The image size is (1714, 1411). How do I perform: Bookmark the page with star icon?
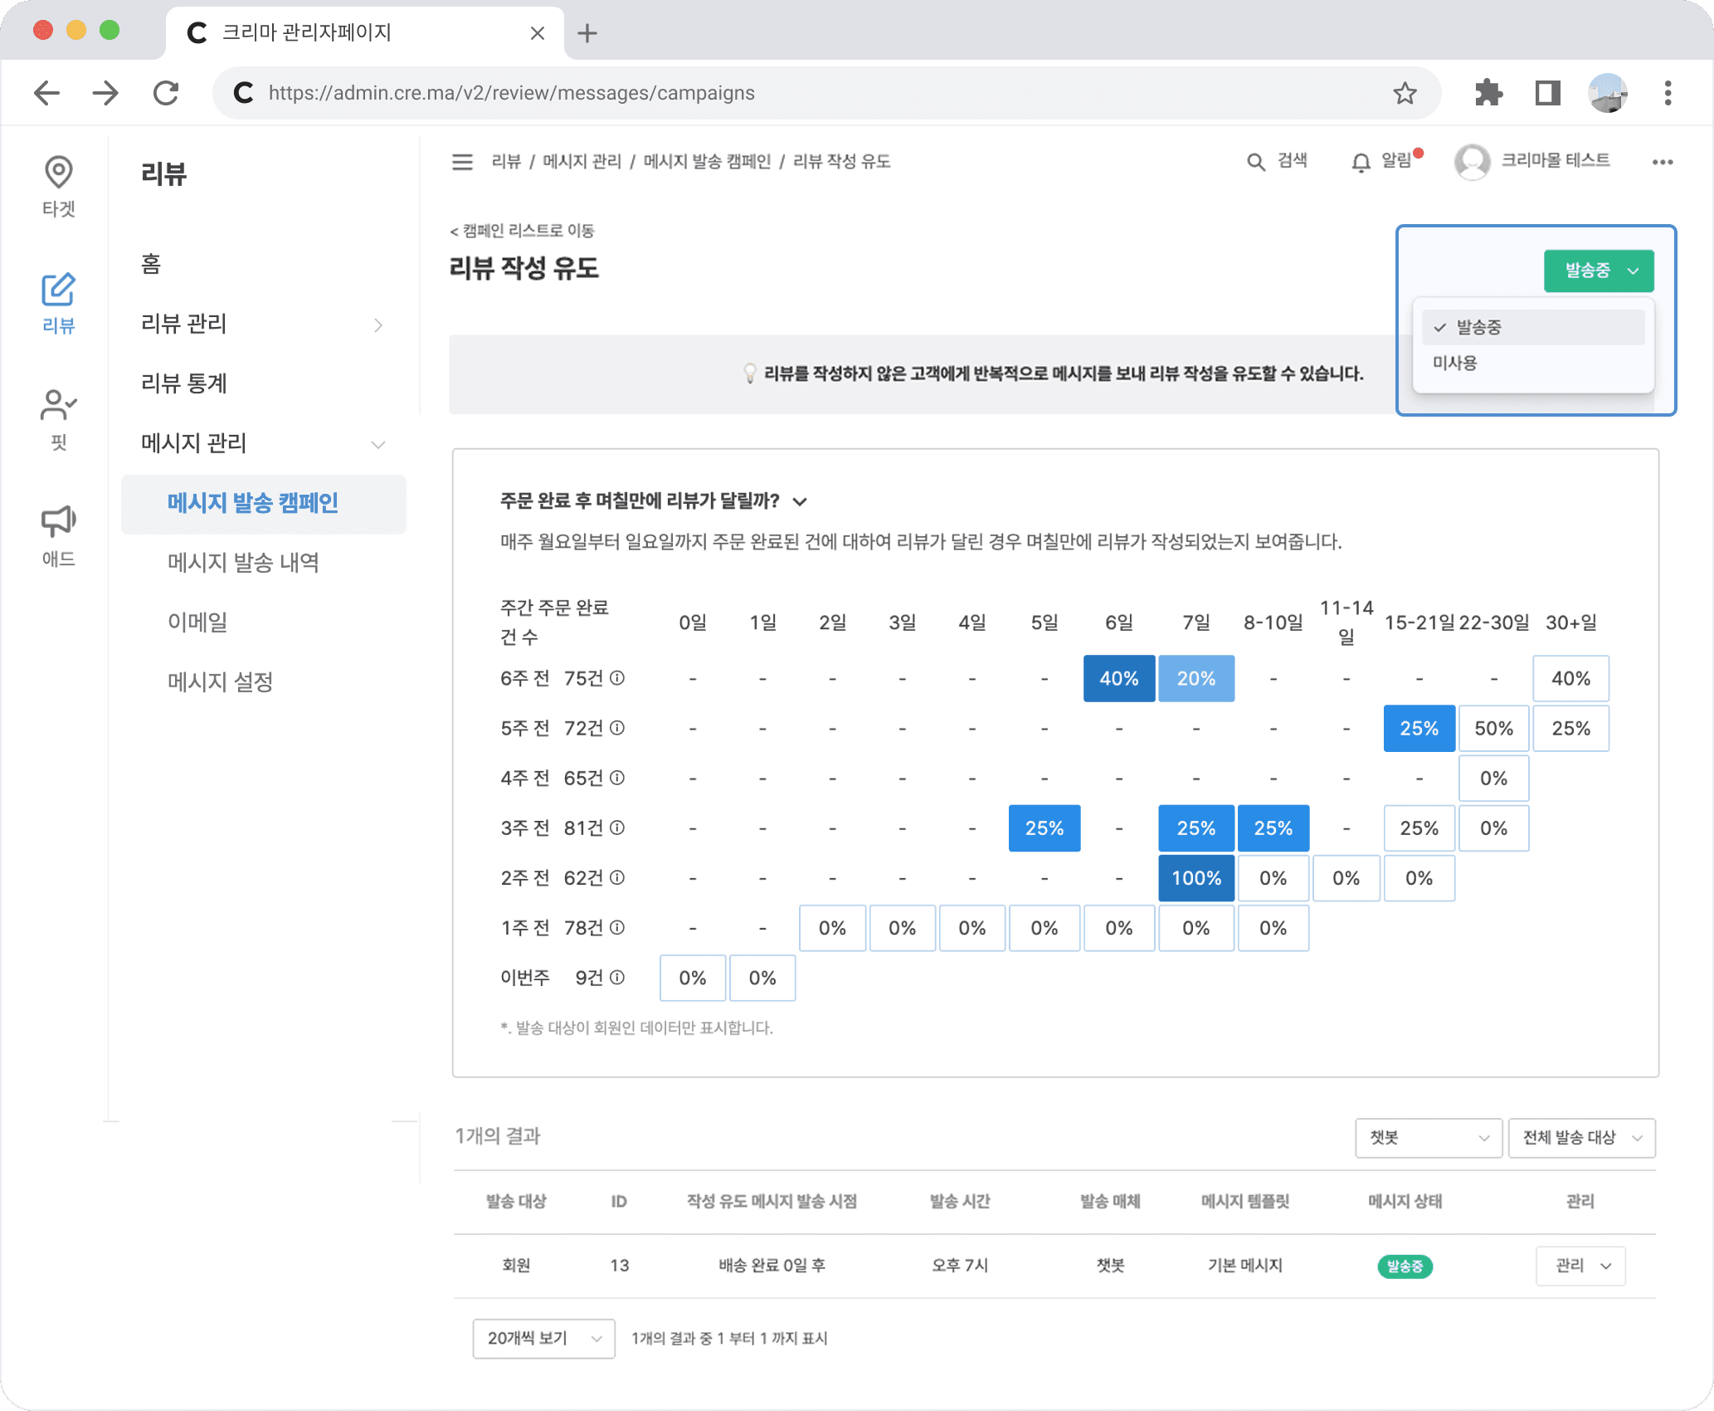tap(1404, 93)
